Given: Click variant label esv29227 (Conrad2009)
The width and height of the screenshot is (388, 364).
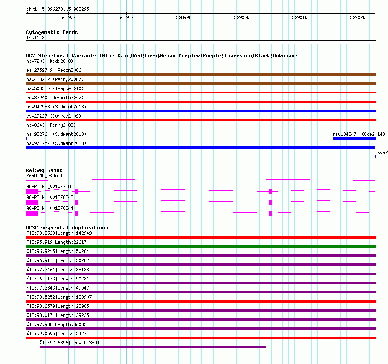Looking at the screenshot, I should (x=54, y=116).
